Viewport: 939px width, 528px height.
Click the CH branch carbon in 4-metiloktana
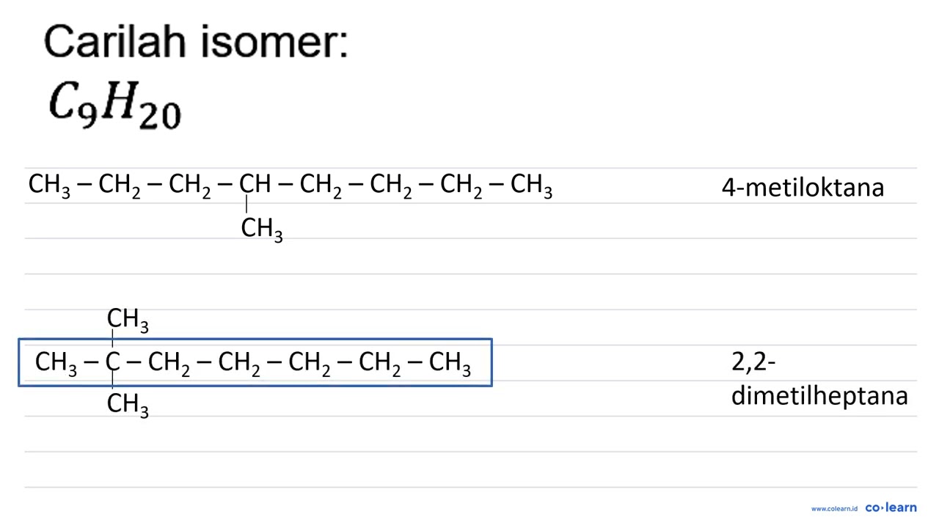(x=255, y=183)
